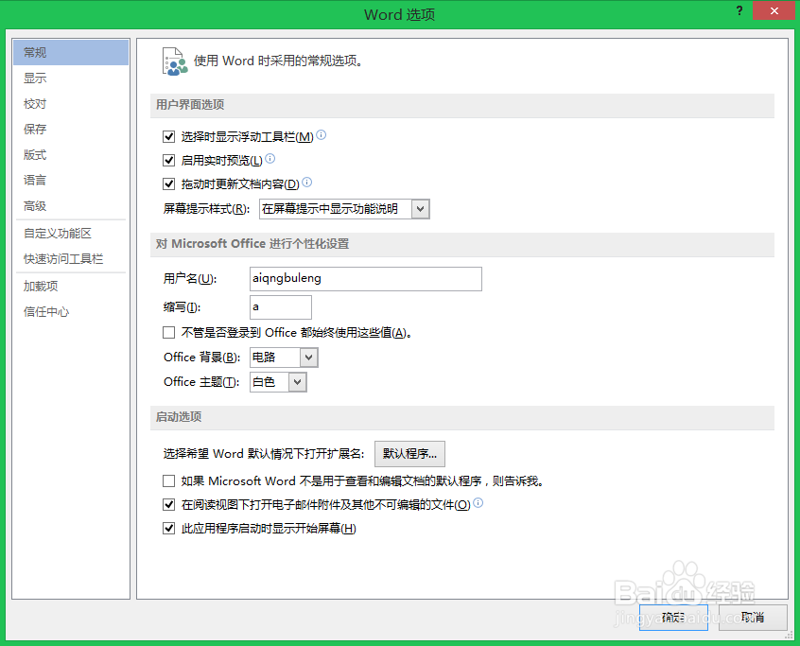The width and height of the screenshot is (800, 646).
Task: Go to 快速访问工具栏 settings
Action: point(71,259)
